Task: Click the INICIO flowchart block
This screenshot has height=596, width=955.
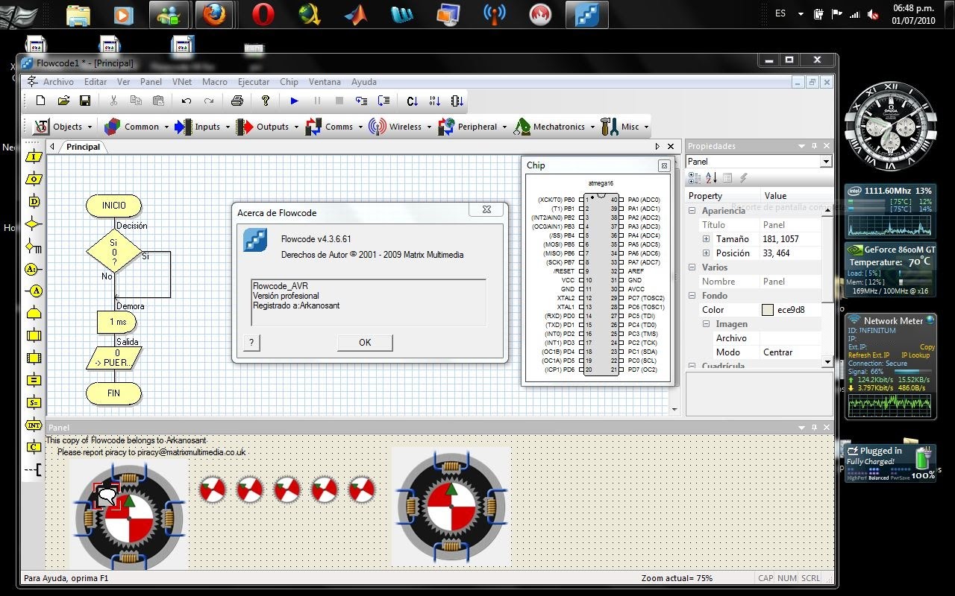Action: [114, 206]
